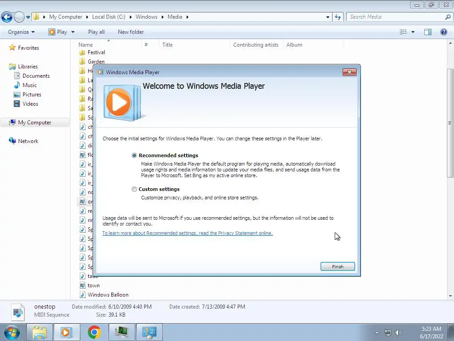Screen dimensions: 454x341
Task: Open the Organize menu
Action: (21, 32)
